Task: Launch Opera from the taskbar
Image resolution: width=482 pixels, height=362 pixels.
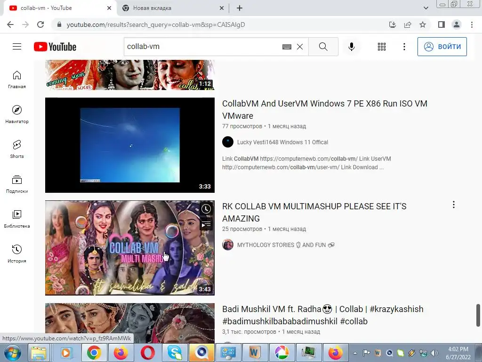Action: [147, 353]
